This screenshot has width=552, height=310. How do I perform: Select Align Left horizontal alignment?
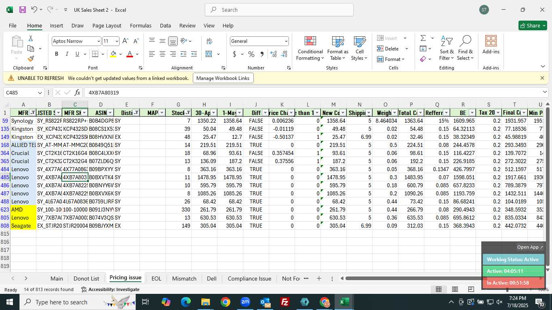click(152, 54)
